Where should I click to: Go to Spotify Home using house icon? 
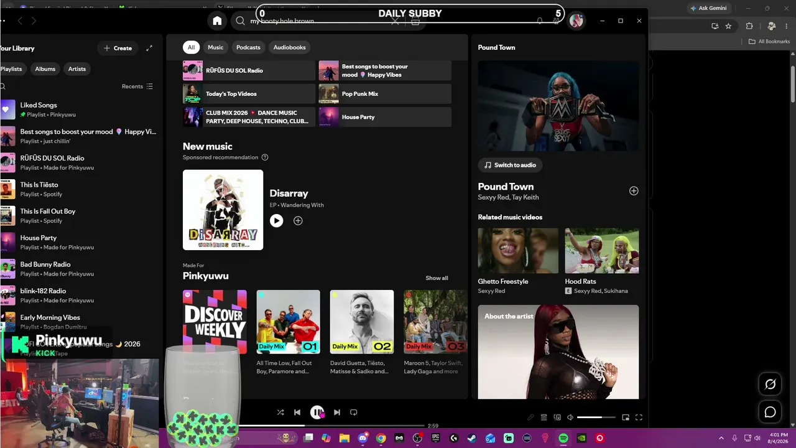click(217, 21)
